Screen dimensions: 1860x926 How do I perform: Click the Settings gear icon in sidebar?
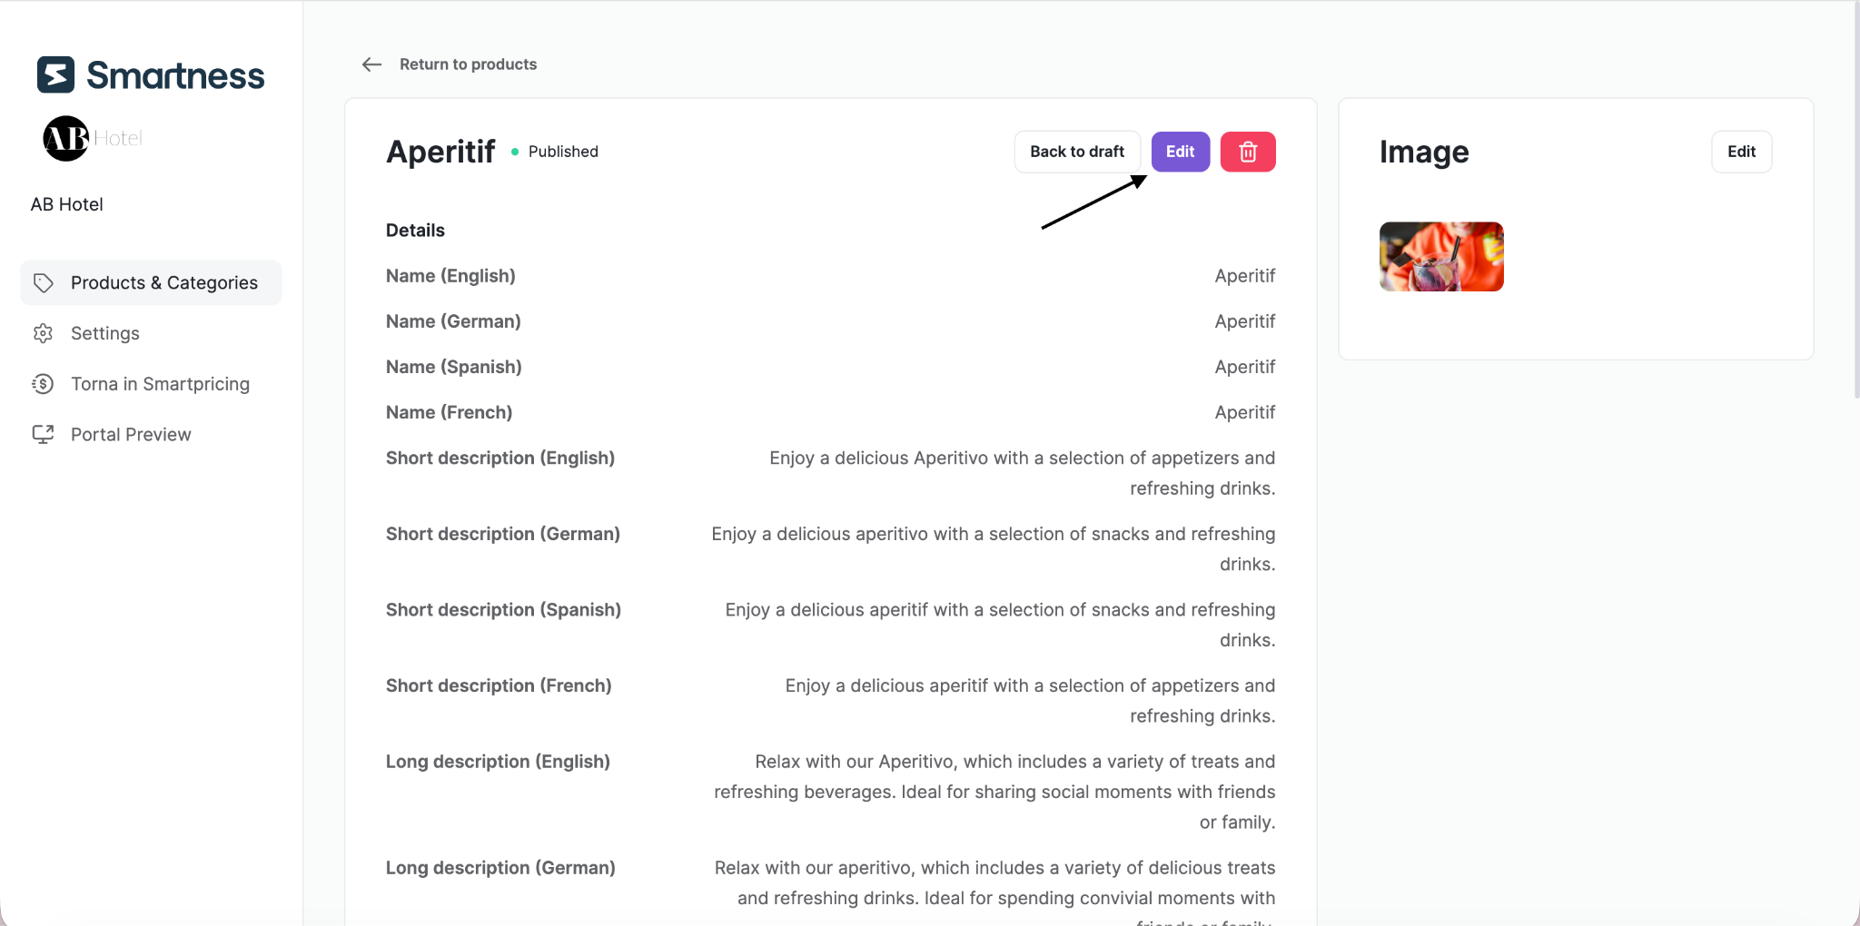coord(43,333)
